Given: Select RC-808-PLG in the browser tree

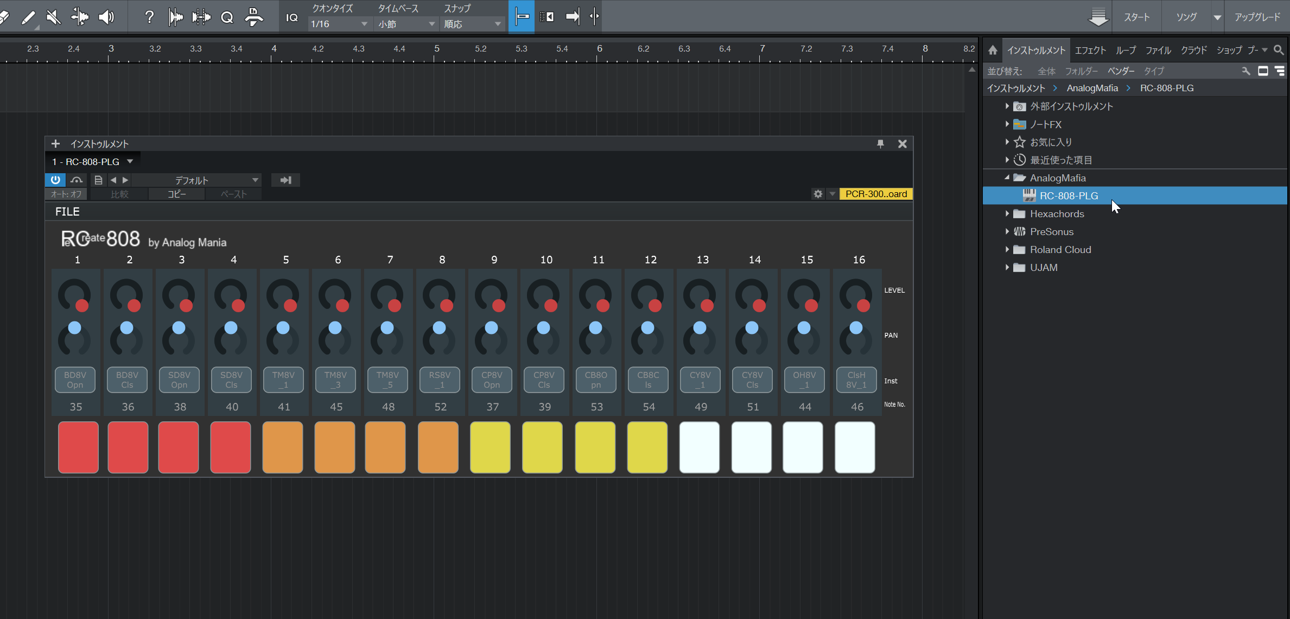Looking at the screenshot, I should click(1135, 195).
